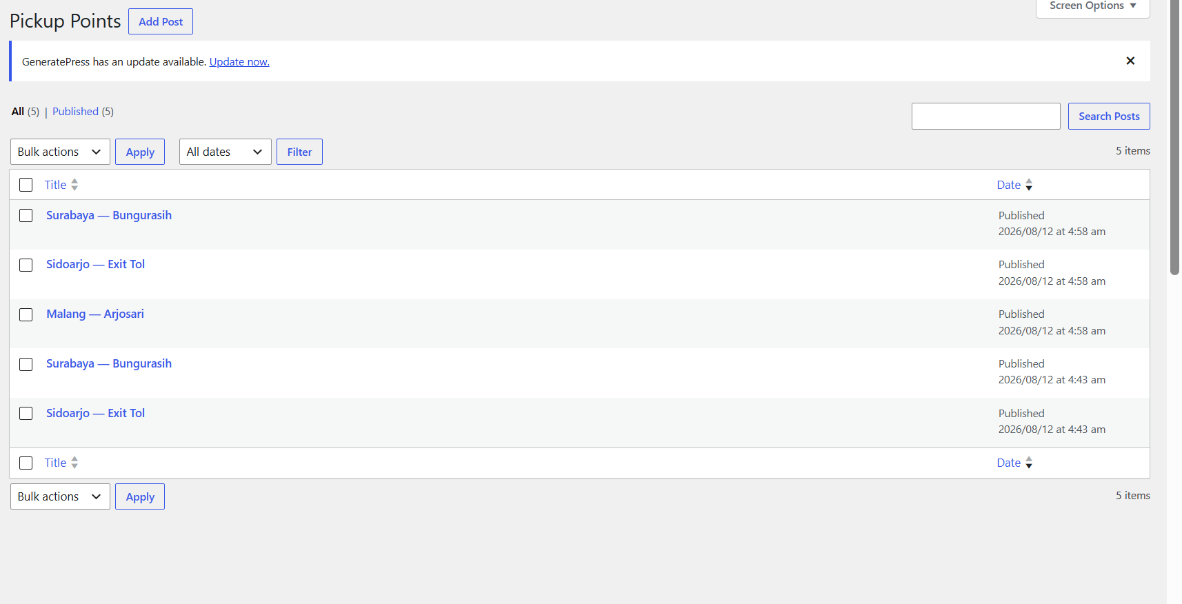Sort by Title using header arrows

click(74, 185)
